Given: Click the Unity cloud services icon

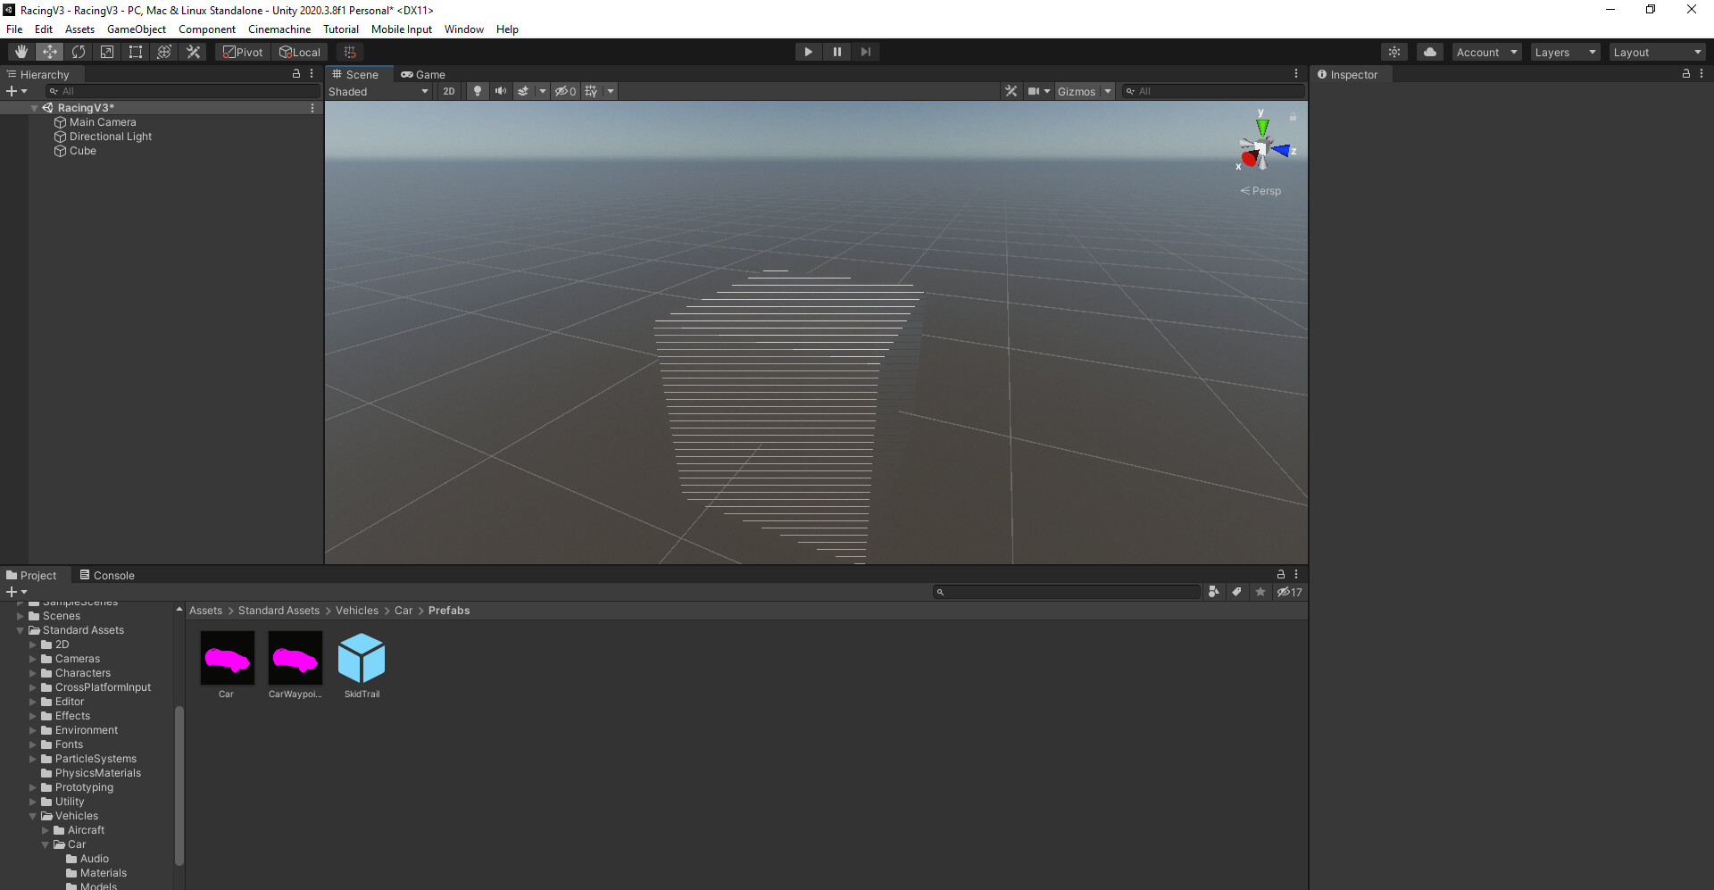Looking at the screenshot, I should 1429,51.
